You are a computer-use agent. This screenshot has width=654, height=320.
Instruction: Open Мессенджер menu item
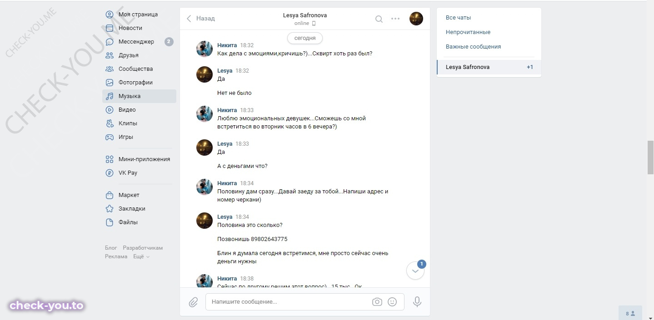pos(139,42)
